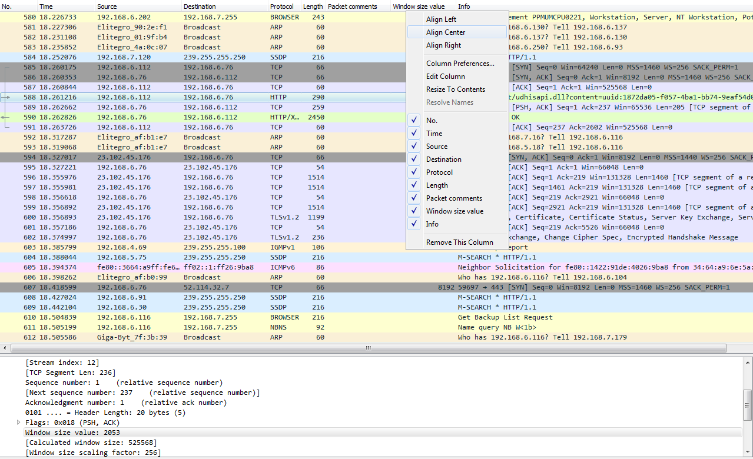The image size is (753, 459).
Task: Disable the Protocol column checkbox
Action: tap(415, 172)
